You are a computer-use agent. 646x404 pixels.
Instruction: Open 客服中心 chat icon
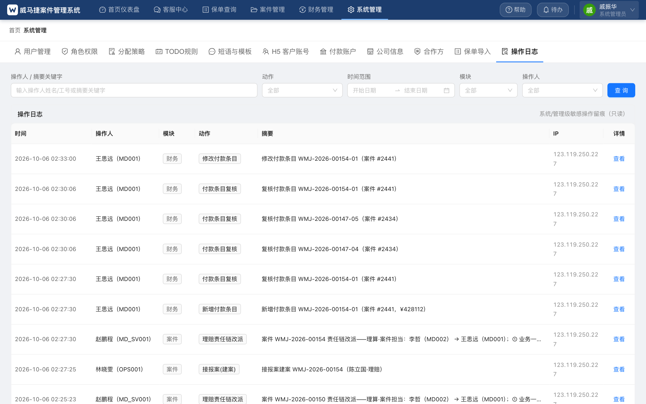coord(157,10)
